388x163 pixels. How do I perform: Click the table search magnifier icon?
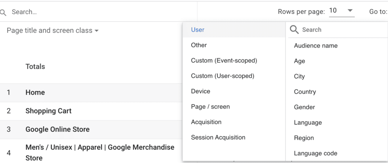click(x=3, y=12)
